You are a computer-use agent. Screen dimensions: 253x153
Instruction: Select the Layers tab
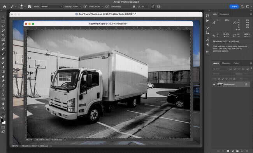point(216,63)
